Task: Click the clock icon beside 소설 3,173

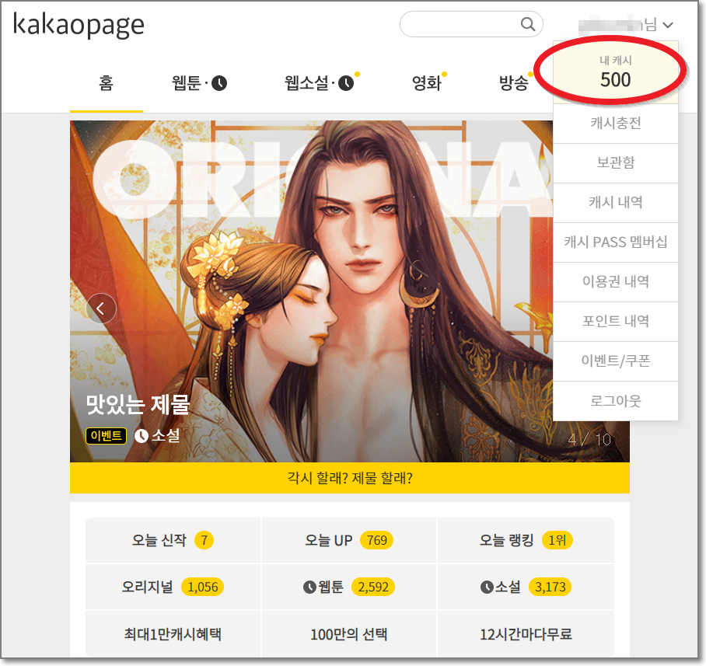Action: [487, 587]
